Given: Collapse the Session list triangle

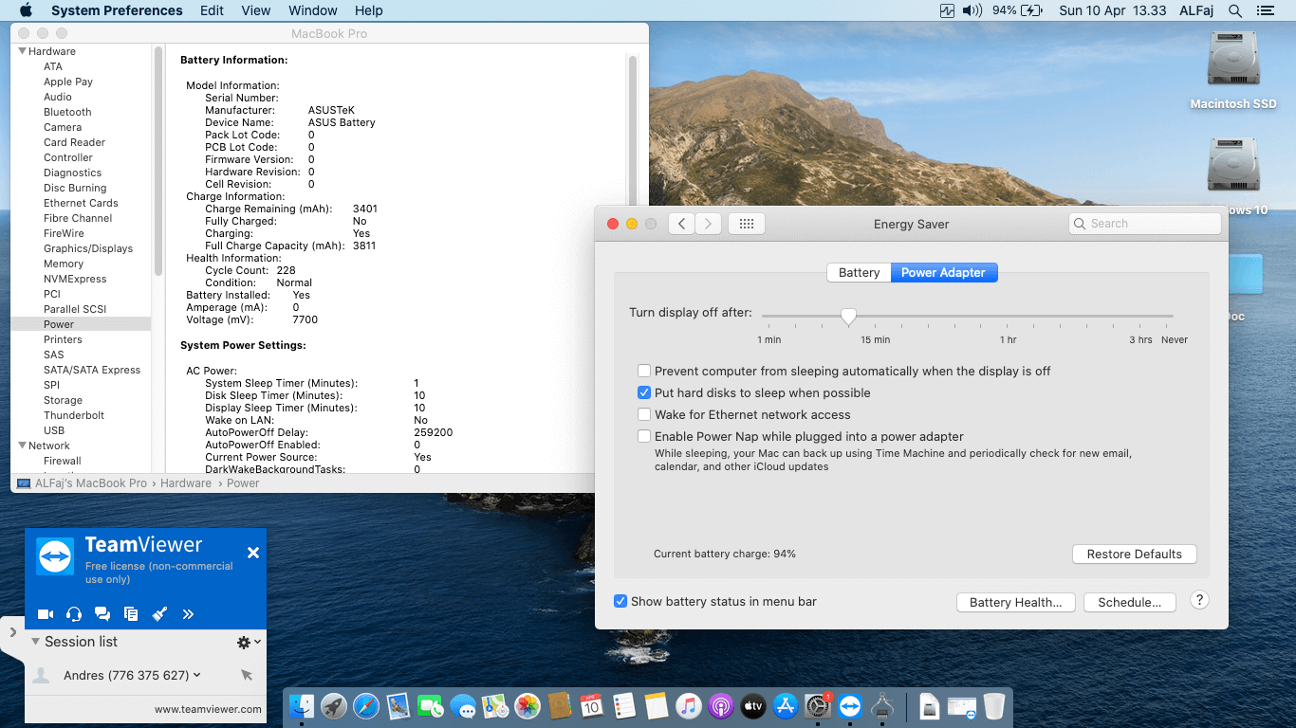Looking at the screenshot, I should 35,642.
